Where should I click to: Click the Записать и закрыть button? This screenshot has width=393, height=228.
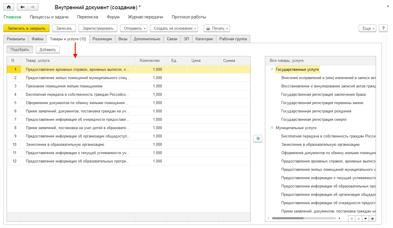(x=26, y=28)
